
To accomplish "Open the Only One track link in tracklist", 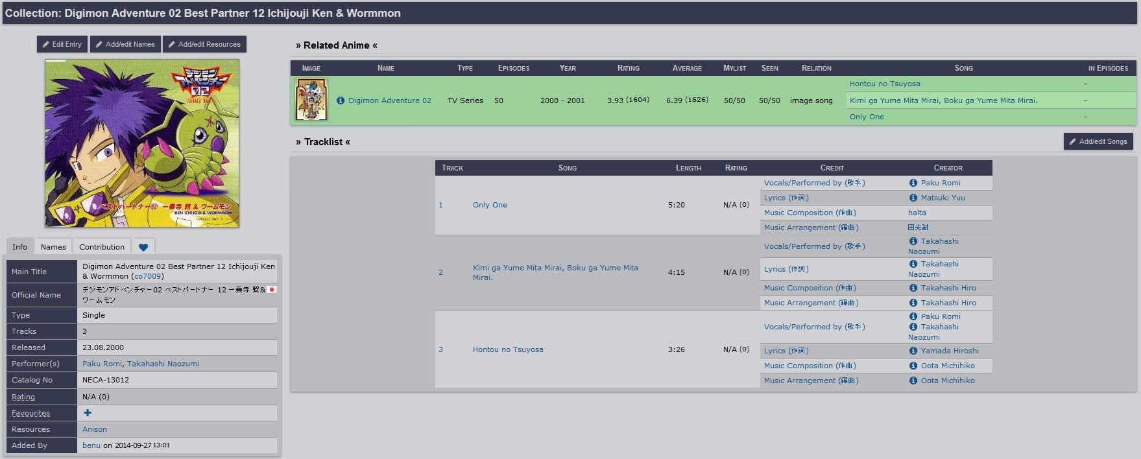I will (490, 205).
